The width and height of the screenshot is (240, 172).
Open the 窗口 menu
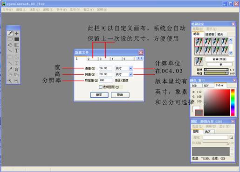pyautogui.click(x=89, y=10)
